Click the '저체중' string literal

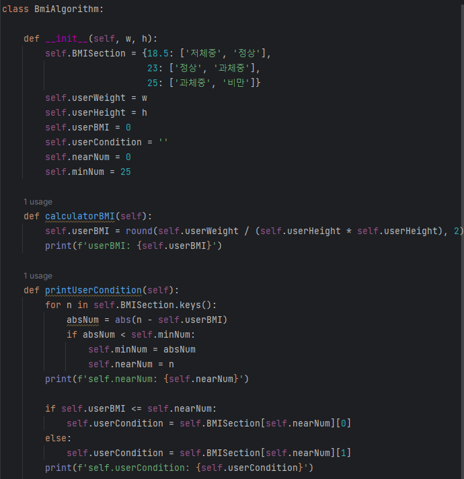click(203, 53)
